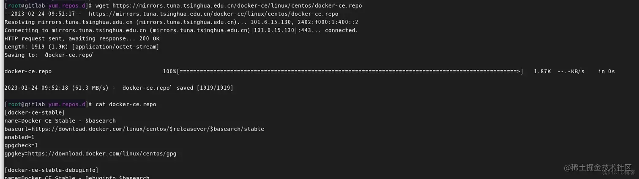Click the name=Docker CE Stable line

click(x=60, y=121)
